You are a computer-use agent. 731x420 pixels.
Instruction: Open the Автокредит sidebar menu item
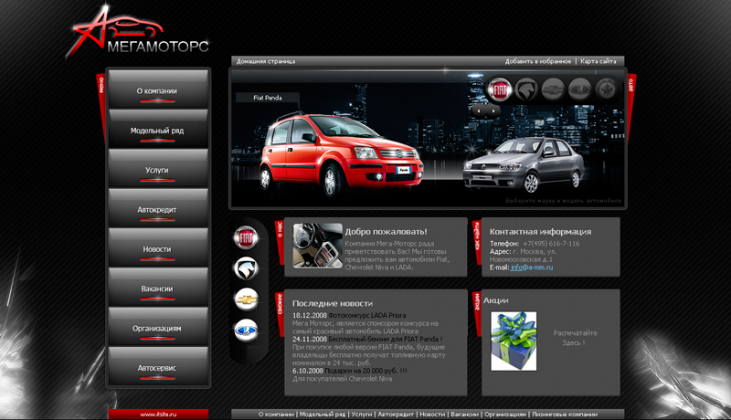point(157,208)
